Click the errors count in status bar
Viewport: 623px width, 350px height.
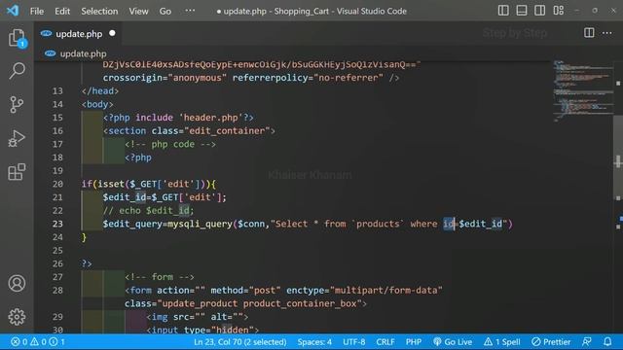coord(19,341)
